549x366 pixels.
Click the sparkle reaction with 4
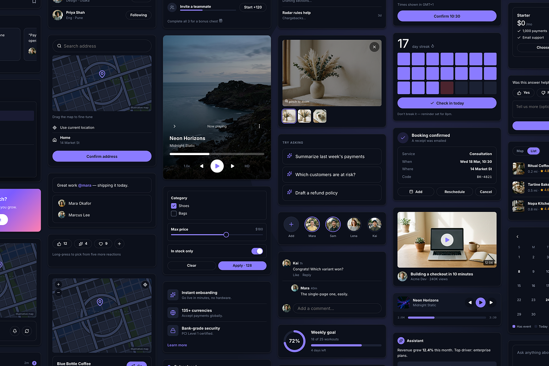coord(83,244)
